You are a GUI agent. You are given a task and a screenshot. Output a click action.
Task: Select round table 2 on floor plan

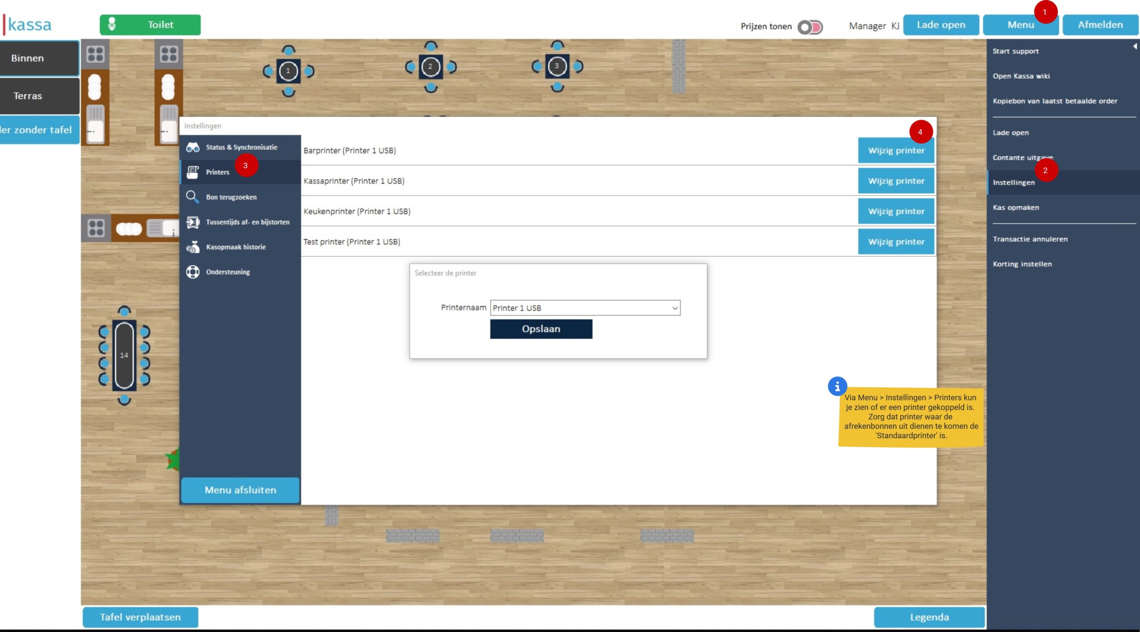click(x=430, y=67)
